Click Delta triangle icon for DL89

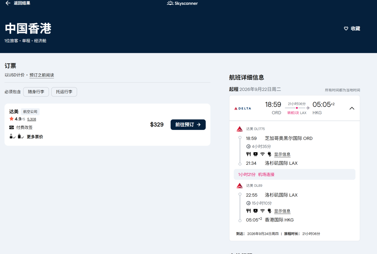point(239,186)
